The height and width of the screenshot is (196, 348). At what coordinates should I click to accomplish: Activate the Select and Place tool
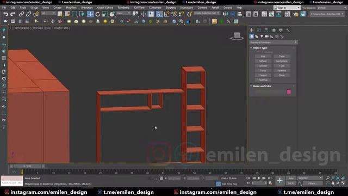pyautogui.click(x=112, y=14)
